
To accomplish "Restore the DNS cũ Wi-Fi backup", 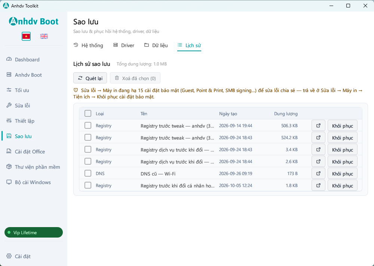I will (343, 174).
